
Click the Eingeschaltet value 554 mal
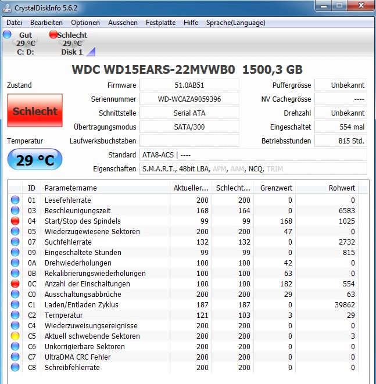tap(341, 127)
